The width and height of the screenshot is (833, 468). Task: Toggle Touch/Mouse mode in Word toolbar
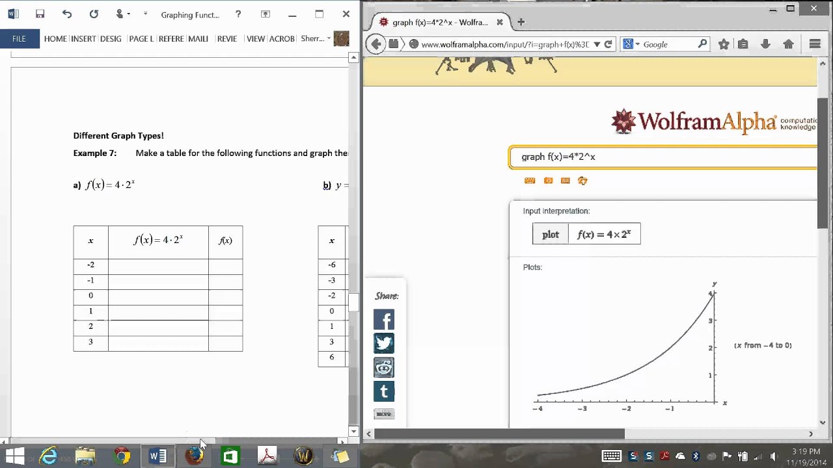[x=121, y=14]
